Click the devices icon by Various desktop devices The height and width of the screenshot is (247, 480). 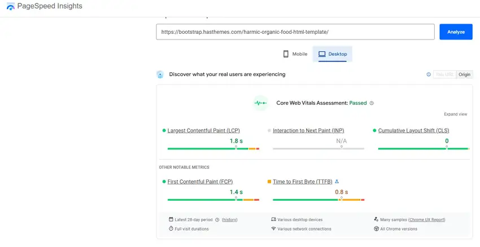coord(274,219)
